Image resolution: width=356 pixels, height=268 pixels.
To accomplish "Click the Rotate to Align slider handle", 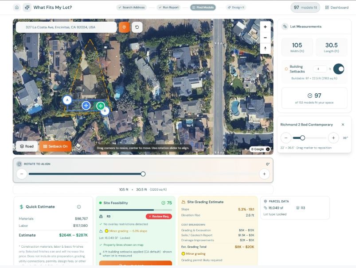I will pos(143,174).
